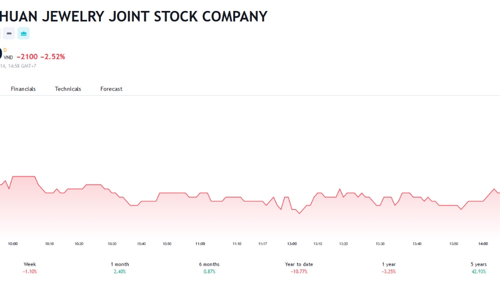Click the price line's lowest dip after 13:00
500x300 pixels.
pos(299,213)
